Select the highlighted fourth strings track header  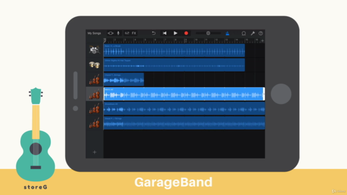(94, 94)
